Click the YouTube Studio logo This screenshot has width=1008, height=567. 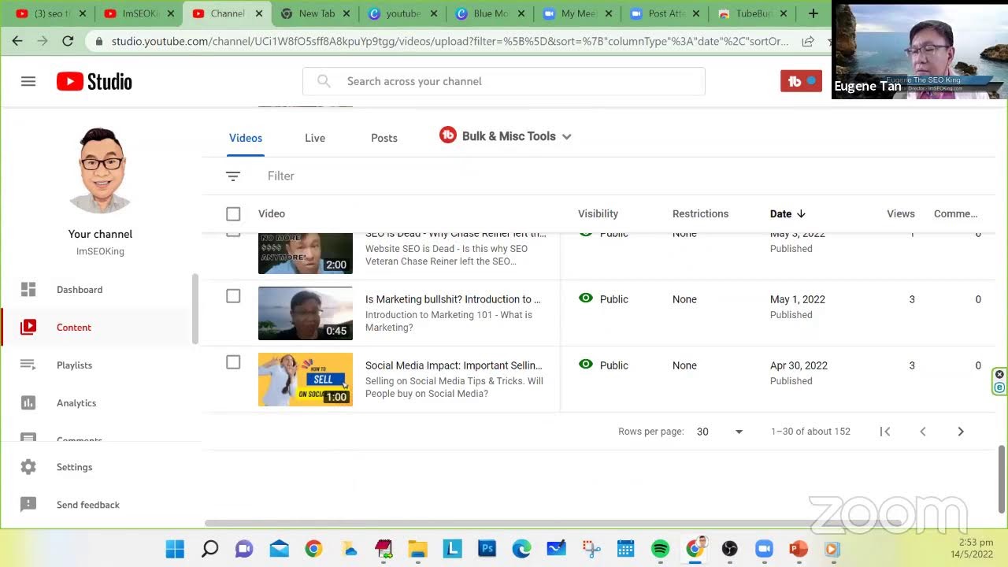click(x=94, y=81)
